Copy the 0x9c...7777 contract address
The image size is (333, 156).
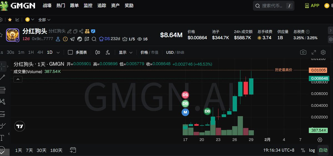click(x=42, y=39)
